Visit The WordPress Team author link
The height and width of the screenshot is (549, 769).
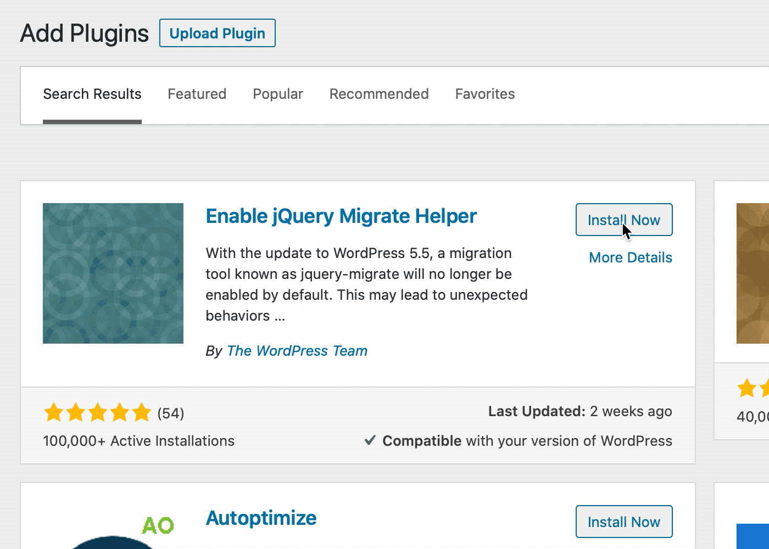297,351
